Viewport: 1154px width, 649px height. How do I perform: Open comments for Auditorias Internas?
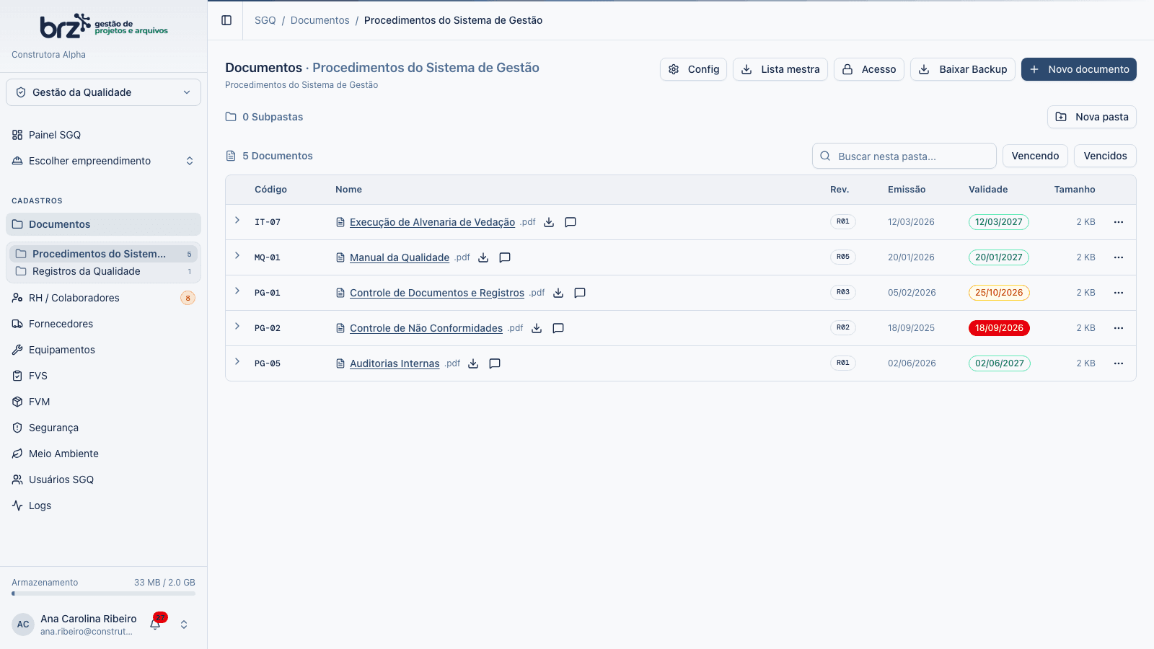[495, 363]
